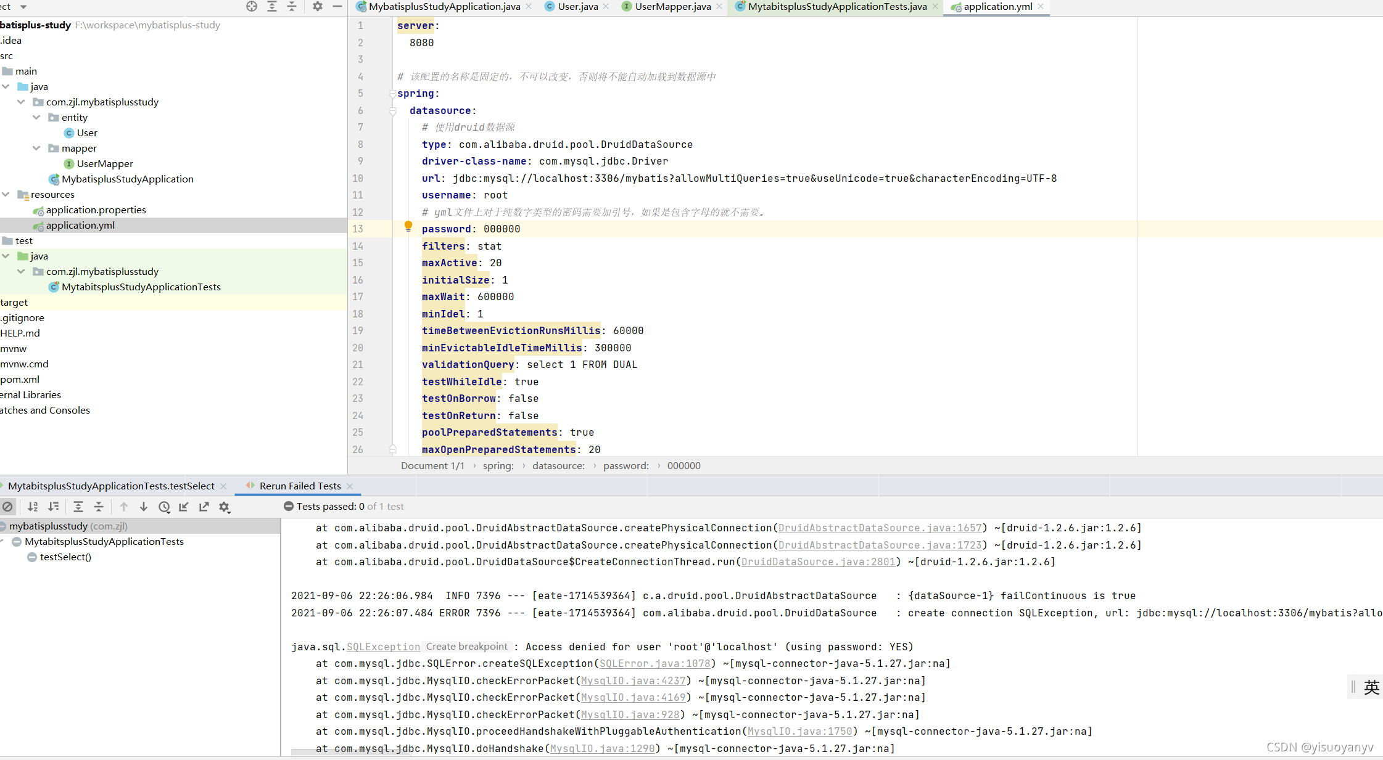Click Create breakpoint inline hint
This screenshot has width=1383, height=760.
[467, 647]
